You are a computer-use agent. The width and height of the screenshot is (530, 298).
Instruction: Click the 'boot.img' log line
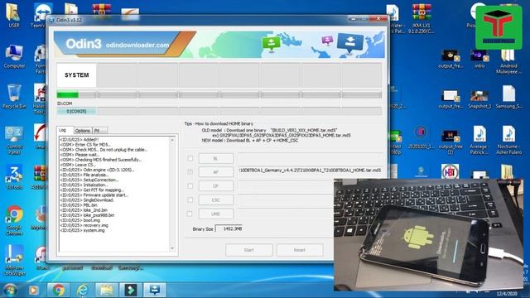click(80, 220)
